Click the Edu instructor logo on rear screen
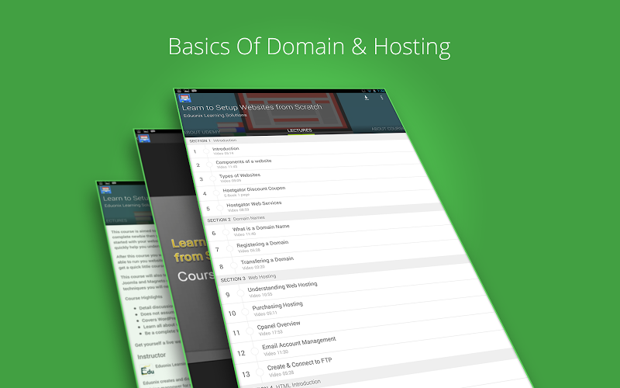Image resolution: width=620 pixels, height=388 pixels. [x=147, y=371]
